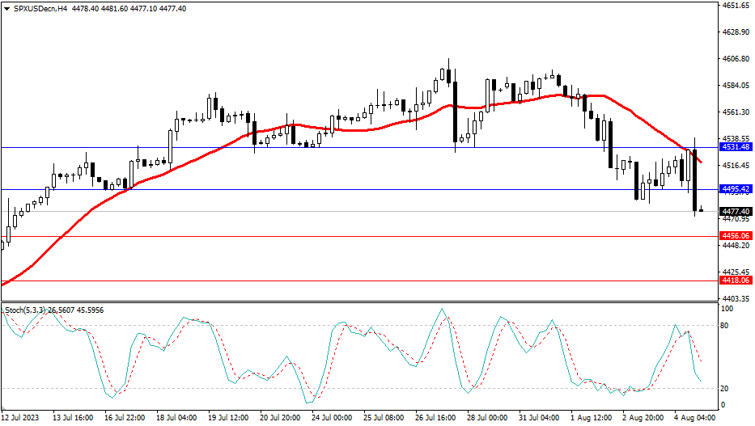Viewport: 755px width, 426px height.
Task: Click the 80 level on stochastic scale
Action: coord(726,326)
